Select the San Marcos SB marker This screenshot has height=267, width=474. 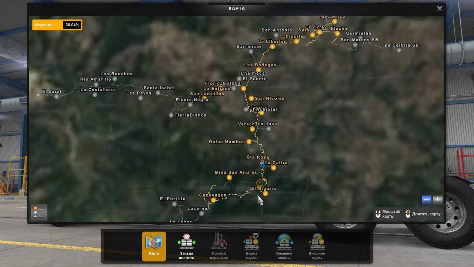(x=355, y=45)
